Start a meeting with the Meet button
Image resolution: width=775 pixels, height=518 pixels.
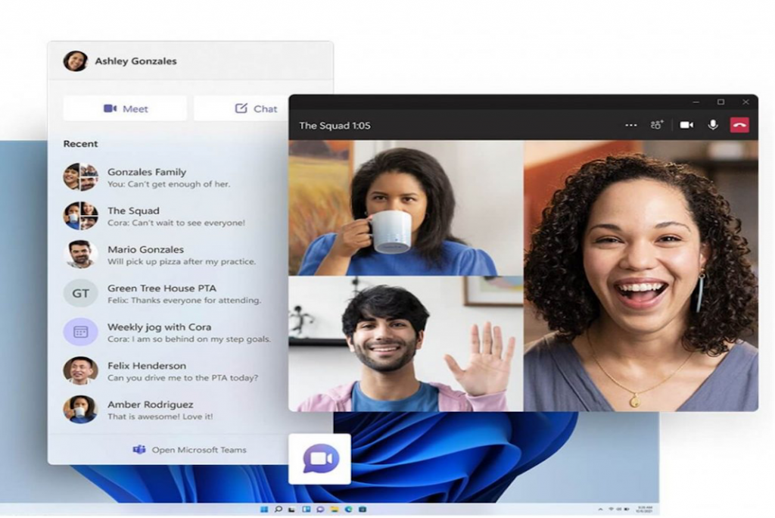click(126, 108)
